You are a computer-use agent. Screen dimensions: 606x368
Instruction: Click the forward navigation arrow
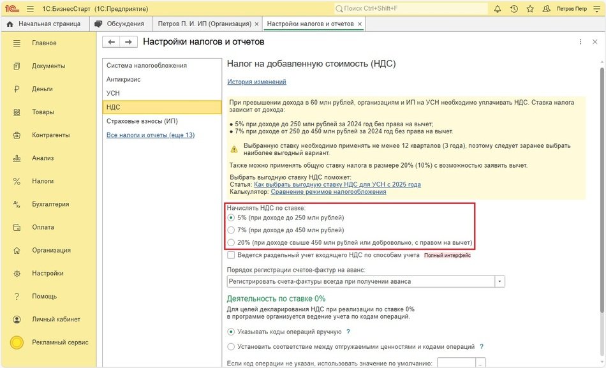click(128, 42)
